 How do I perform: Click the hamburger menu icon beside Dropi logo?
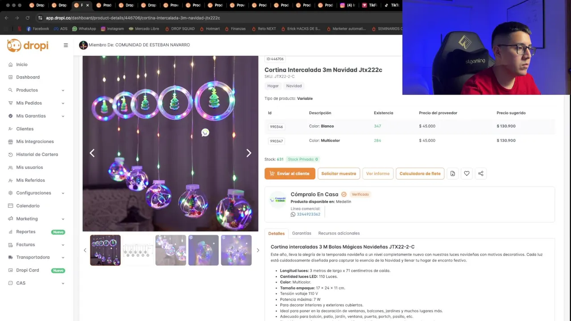pos(66,45)
